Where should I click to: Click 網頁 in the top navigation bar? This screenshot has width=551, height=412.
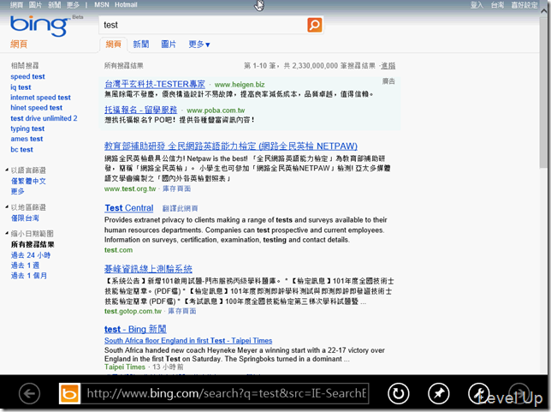tap(16, 5)
